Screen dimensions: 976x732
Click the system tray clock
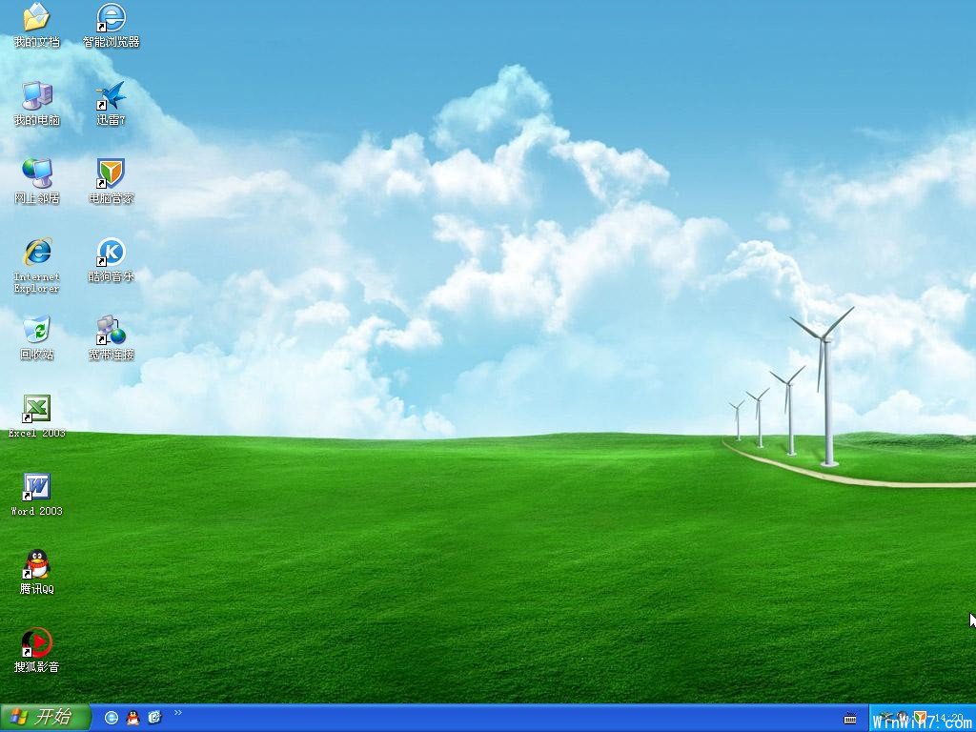949,718
